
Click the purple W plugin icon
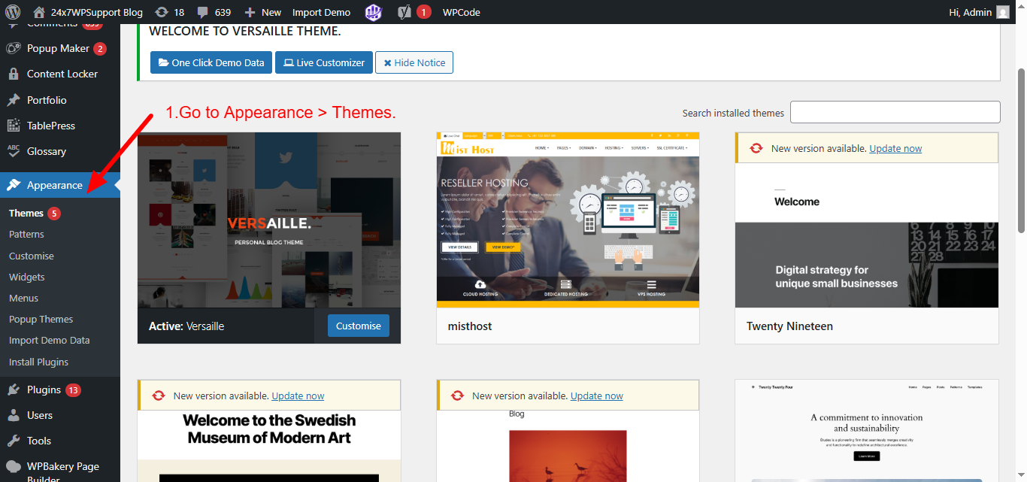(x=374, y=12)
